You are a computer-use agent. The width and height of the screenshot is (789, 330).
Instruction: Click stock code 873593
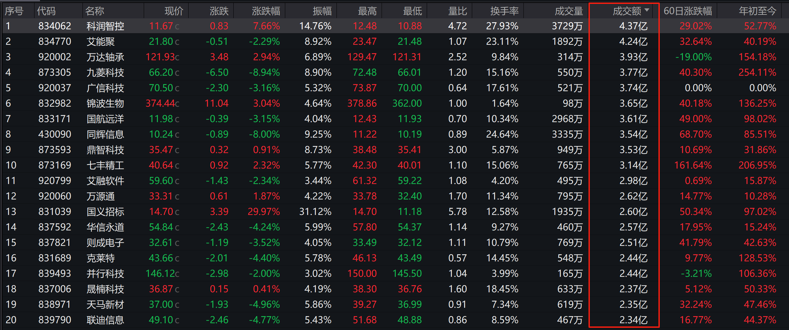54,150
